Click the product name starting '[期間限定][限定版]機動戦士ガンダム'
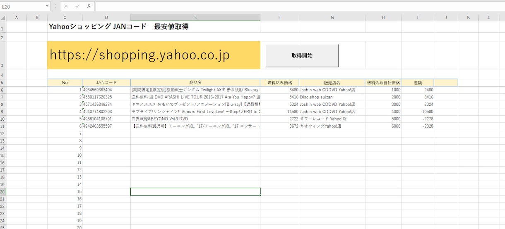The width and height of the screenshot is (505, 229). tap(195, 90)
